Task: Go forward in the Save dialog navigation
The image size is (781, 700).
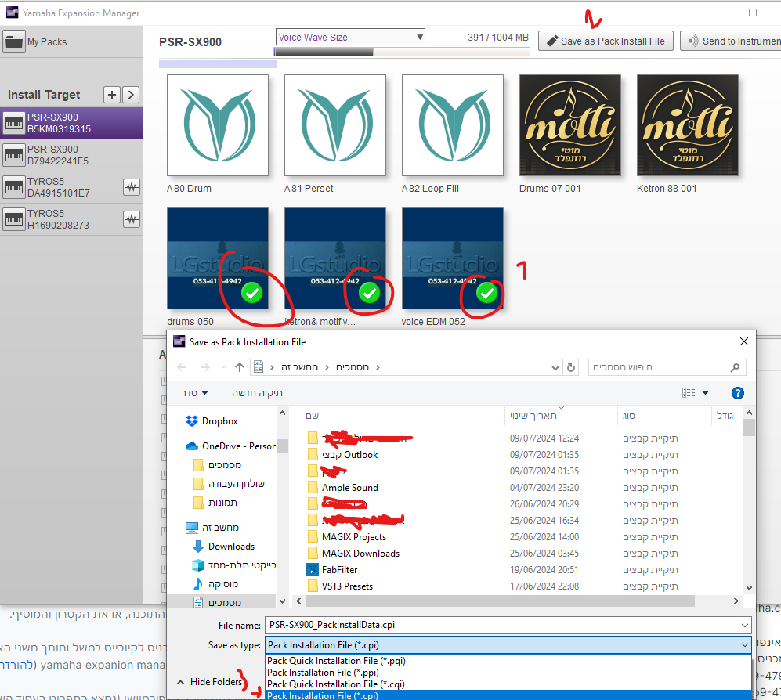Action: click(204, 367)
